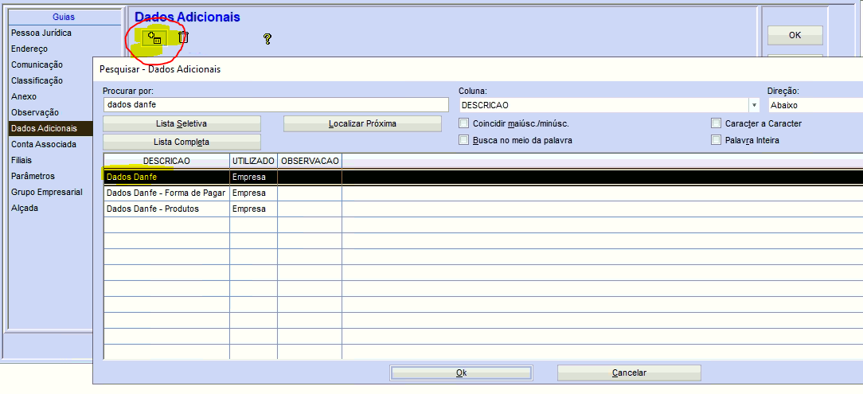Switch to the Pessoa Jurídica tab
Image resolution: width=863 pixels, height=394 pixels.
pos(41,33)
